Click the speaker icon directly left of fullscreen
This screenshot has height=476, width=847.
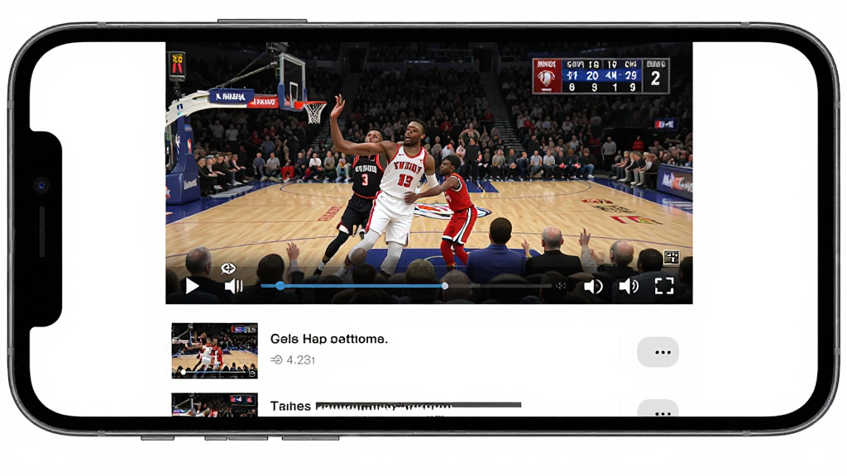629,285
